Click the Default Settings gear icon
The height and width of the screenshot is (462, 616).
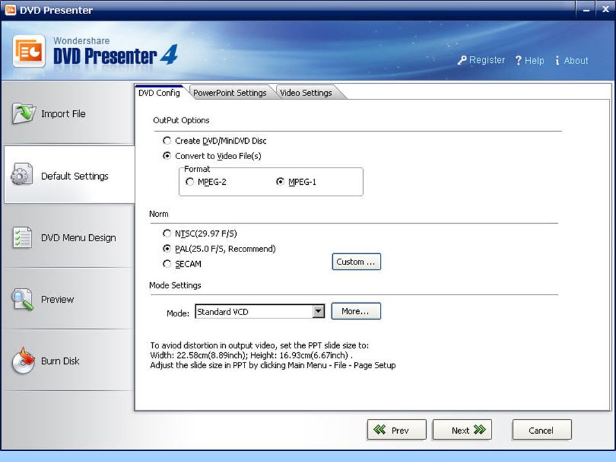point(22,174)
